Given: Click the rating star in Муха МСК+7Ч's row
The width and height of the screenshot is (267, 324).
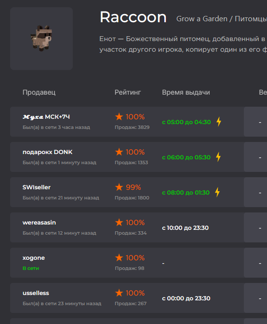Looking at the screenshot, I should click(x=119, y=116).
